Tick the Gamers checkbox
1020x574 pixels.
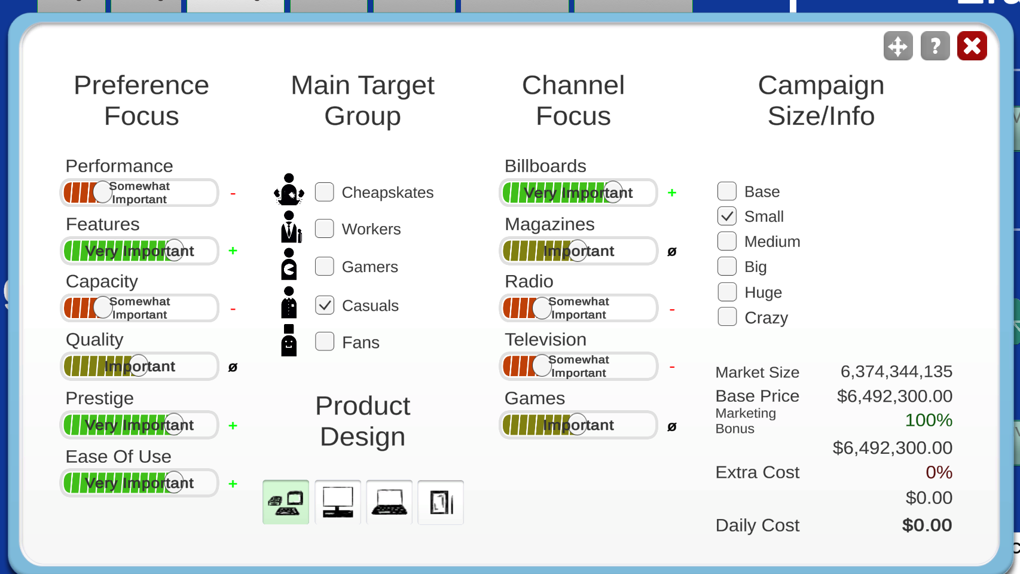click(325, 266)
